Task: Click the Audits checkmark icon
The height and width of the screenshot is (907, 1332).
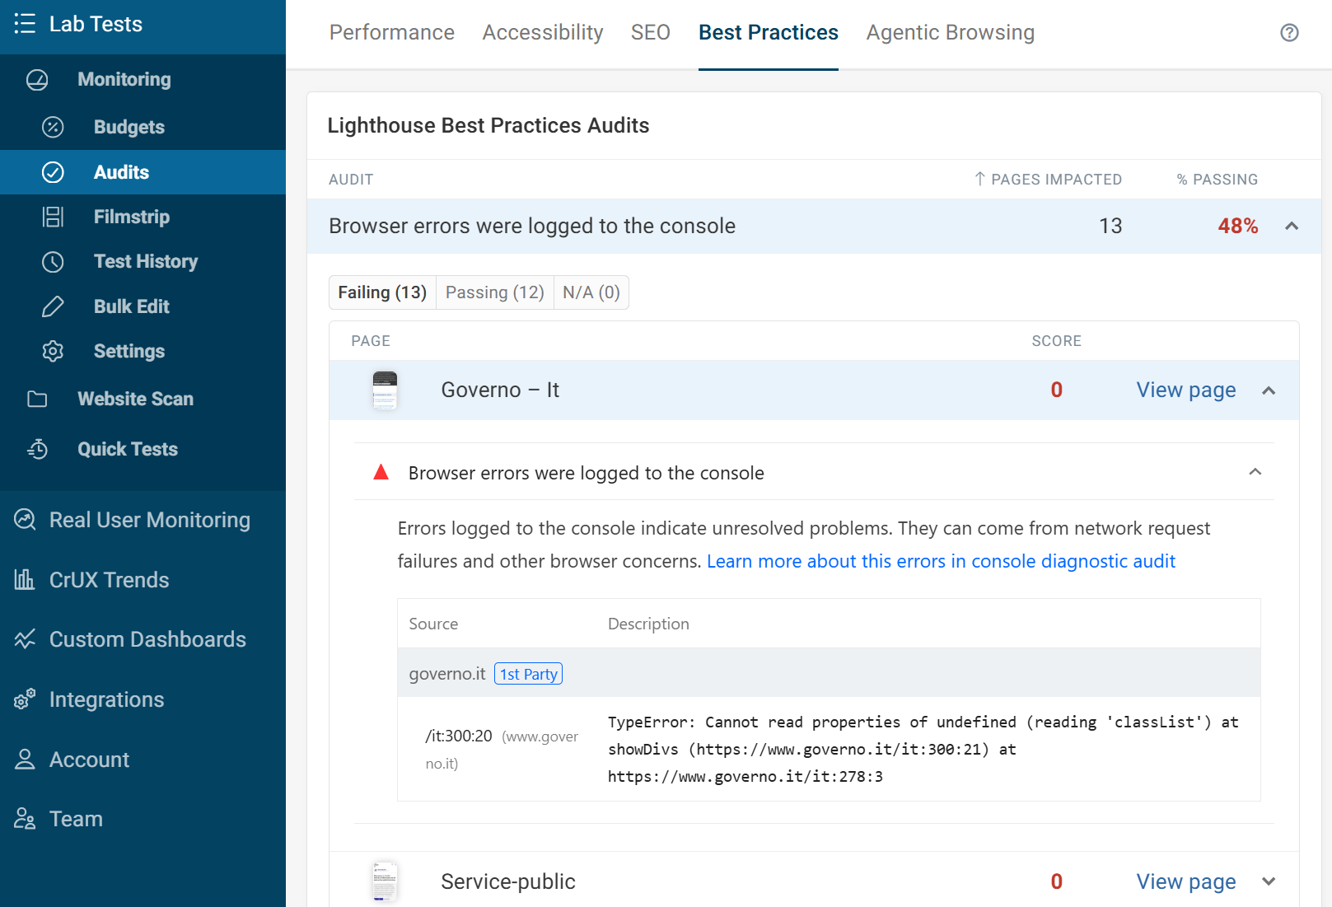Action: [x=53, y=172]
